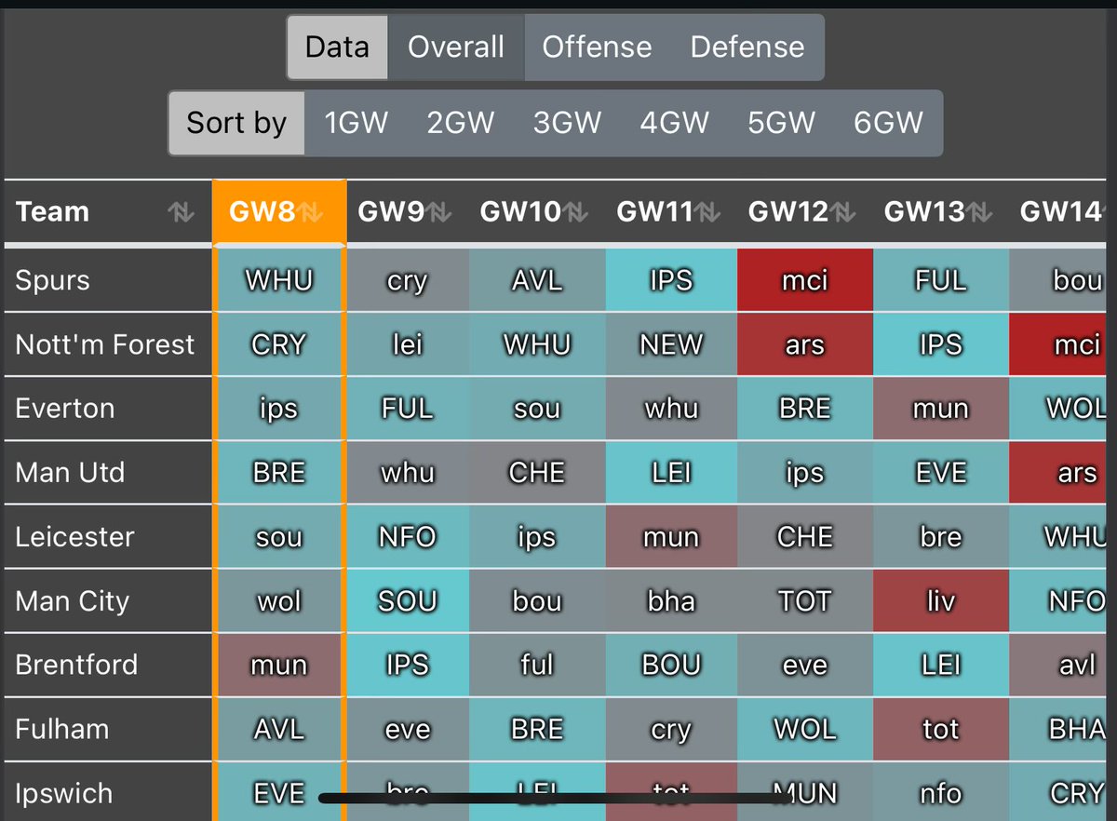Image resolution: width=1117 pixels, height=821 pixels.
Task: Sort by GW10 column arrows icon
Action: pyautogui.click(x=576, y=212)
